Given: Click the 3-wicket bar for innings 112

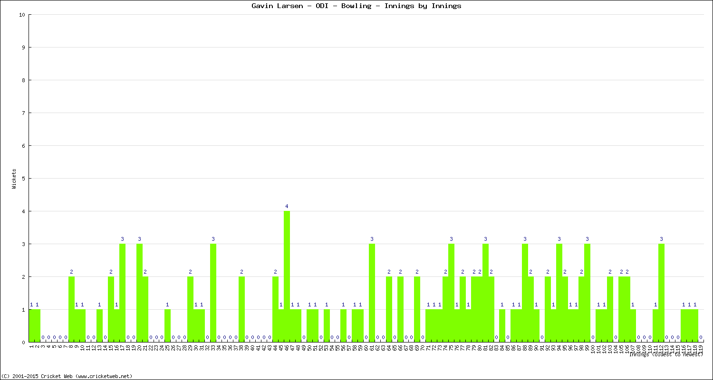Looking at the screenshot, I should point(661,293).
